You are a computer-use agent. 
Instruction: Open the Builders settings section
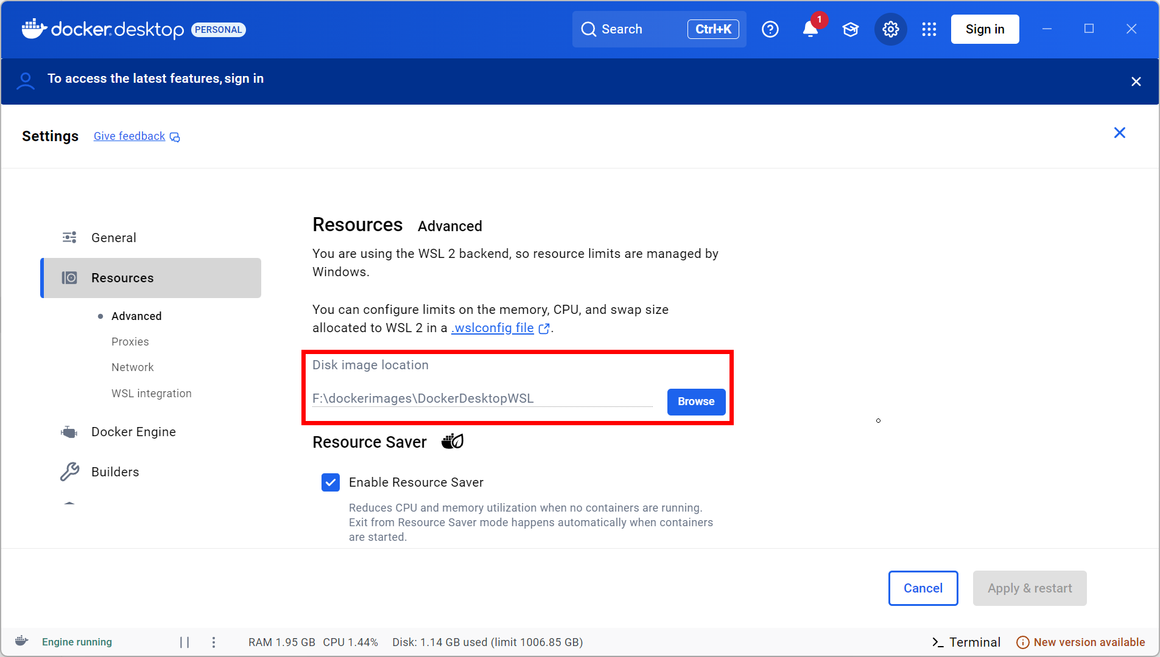(151, 472)
